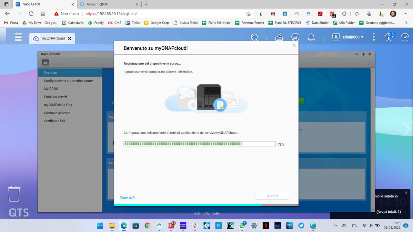Expand the bookmarks bar overflow chevron

406,23
